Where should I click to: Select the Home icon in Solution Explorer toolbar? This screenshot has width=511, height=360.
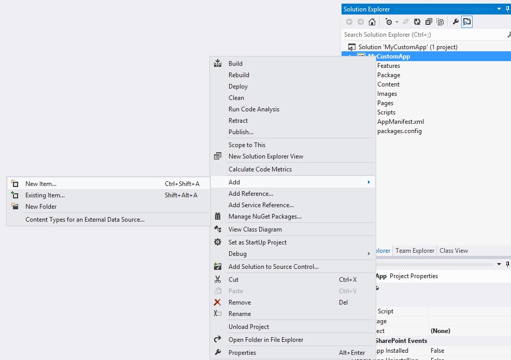coord(372,22)
